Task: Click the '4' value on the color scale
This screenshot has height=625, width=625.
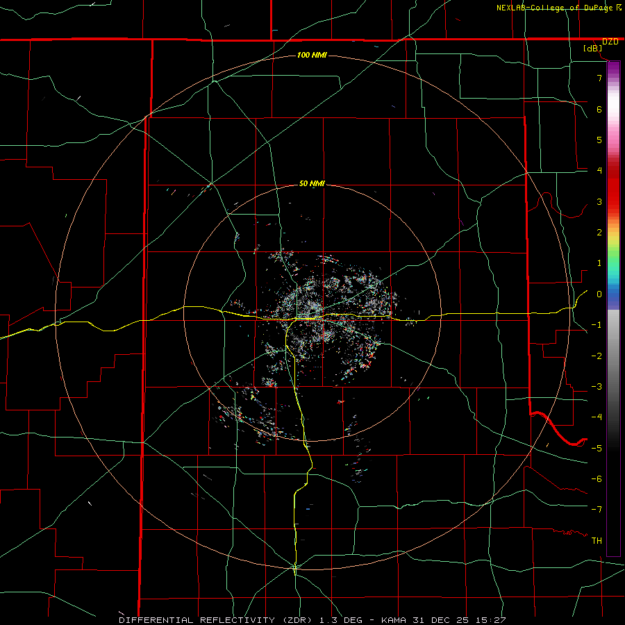Action: pyautogui.click(x=599, y=171)
